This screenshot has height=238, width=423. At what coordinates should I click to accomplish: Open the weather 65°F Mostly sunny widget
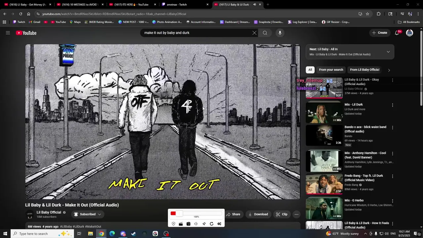342,234
